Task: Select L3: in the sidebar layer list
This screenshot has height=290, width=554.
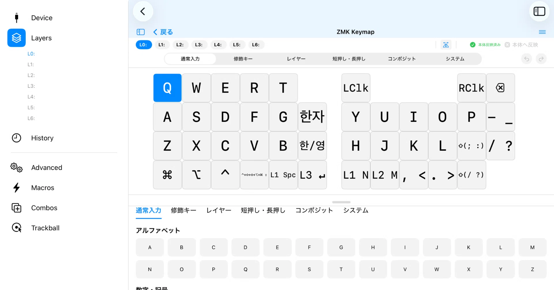Action: [31, 86]
